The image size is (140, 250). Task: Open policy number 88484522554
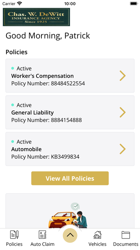(70, 76)
